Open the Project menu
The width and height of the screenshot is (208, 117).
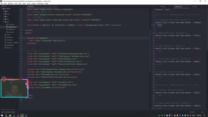33,4
